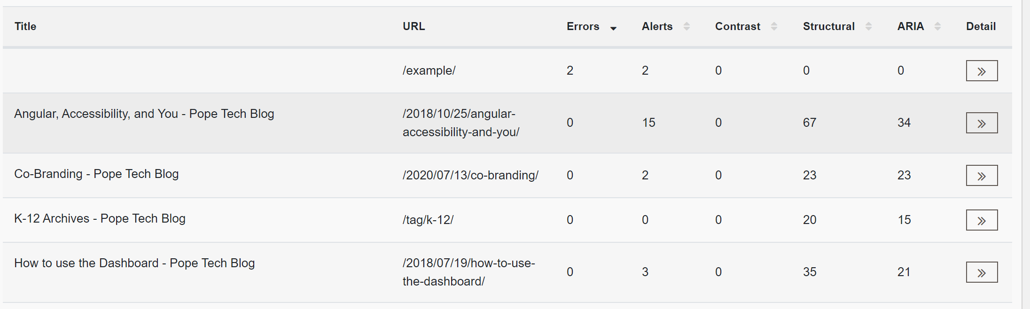Image resolution: width=1030 pixels, height=309 pixels.
Task: Select the Title column header
Action: (25, 26)
